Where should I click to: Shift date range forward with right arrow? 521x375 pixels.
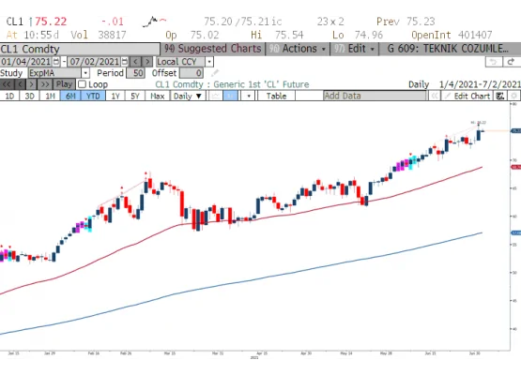point(147,62)
